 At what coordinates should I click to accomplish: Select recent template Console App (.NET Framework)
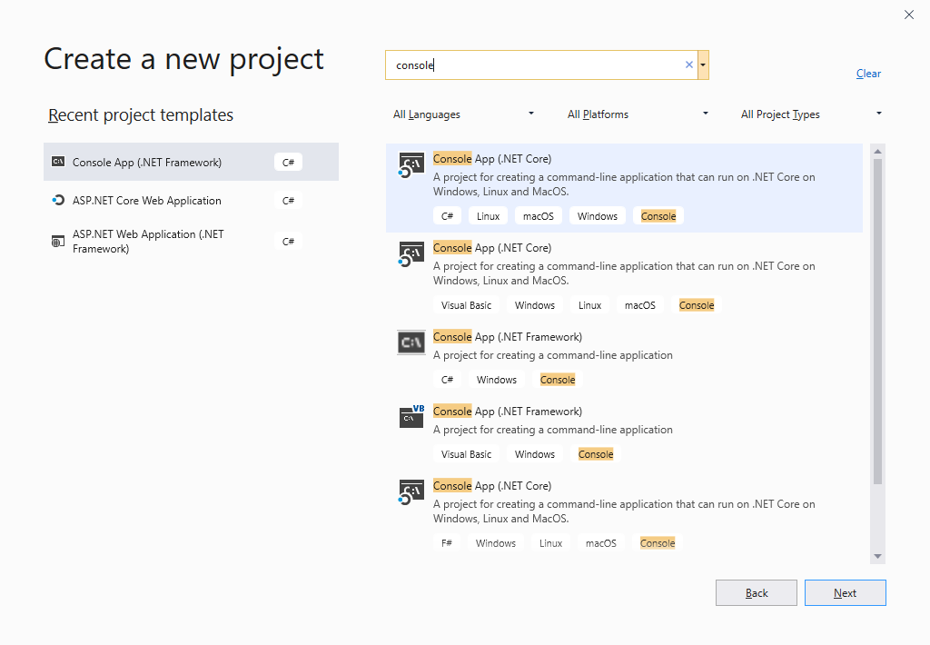[191, 162]
